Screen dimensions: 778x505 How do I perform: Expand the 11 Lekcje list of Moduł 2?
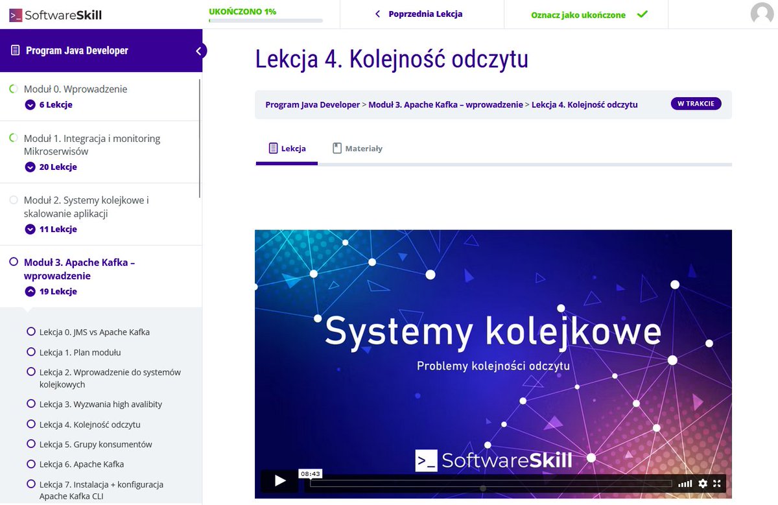point(51,229)
